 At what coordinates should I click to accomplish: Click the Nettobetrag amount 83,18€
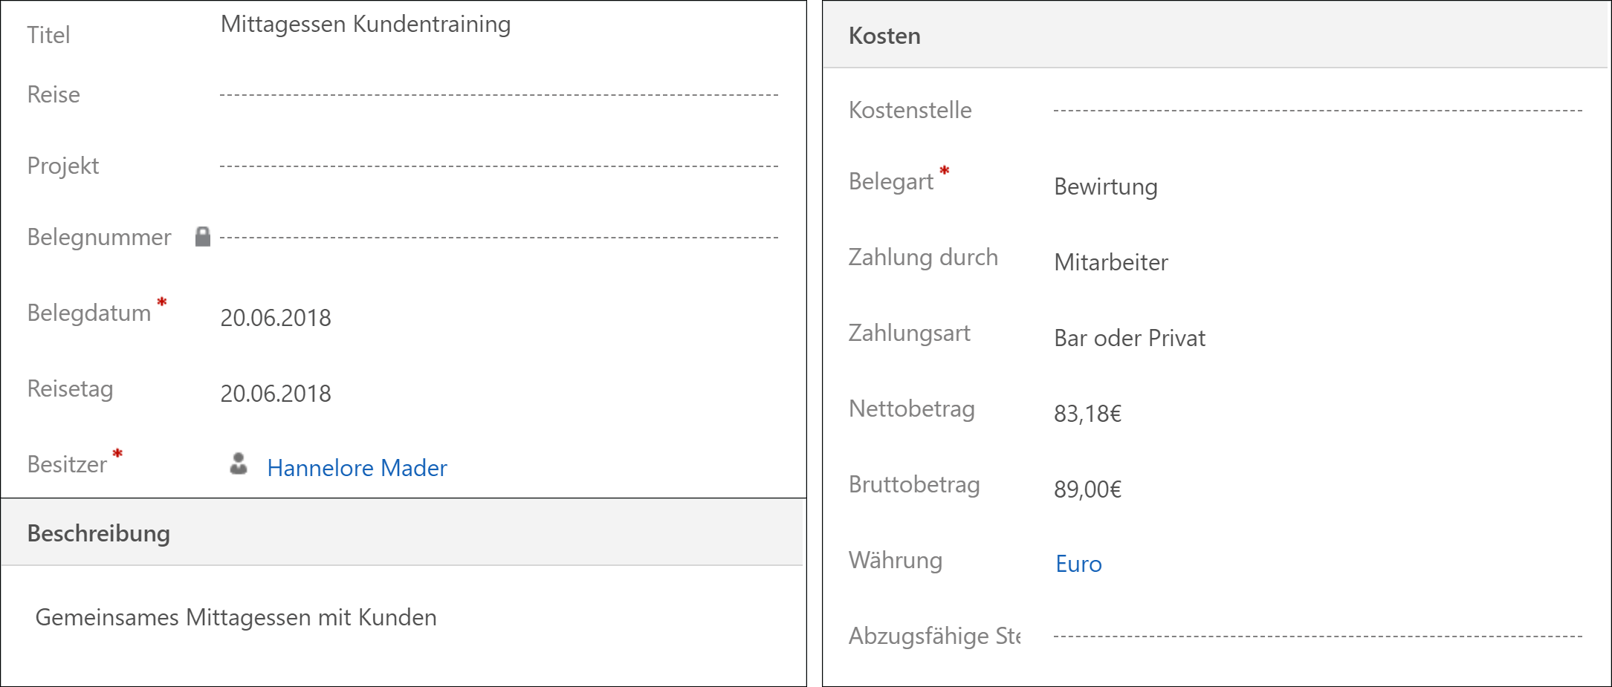coord(1087,414)
